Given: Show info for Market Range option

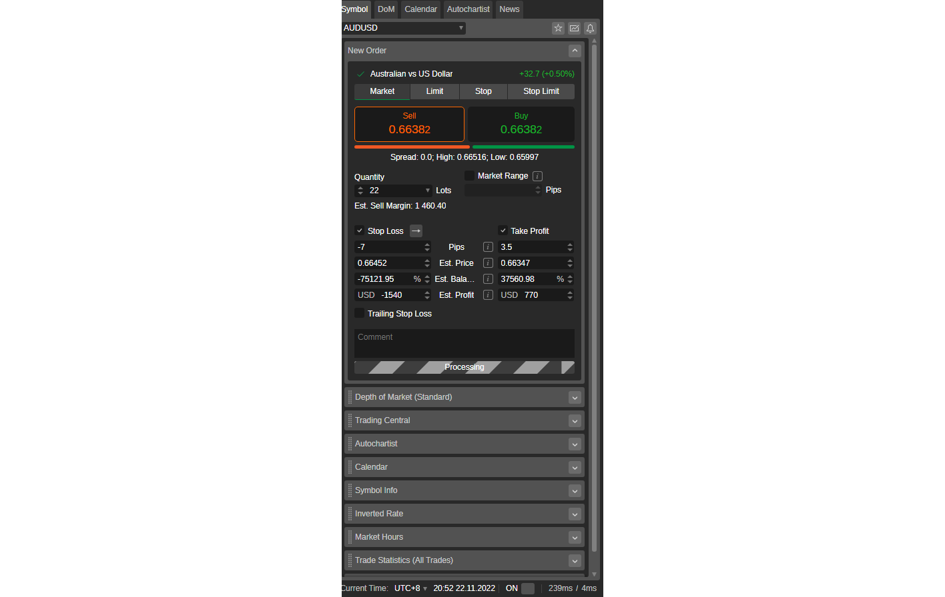Looking at the screenshot, I should pos(537,177).
